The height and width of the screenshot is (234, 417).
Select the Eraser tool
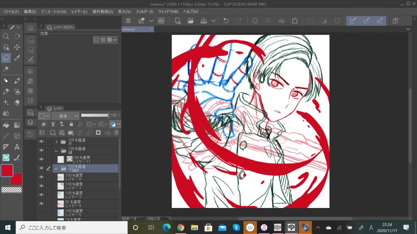(17, 102)
